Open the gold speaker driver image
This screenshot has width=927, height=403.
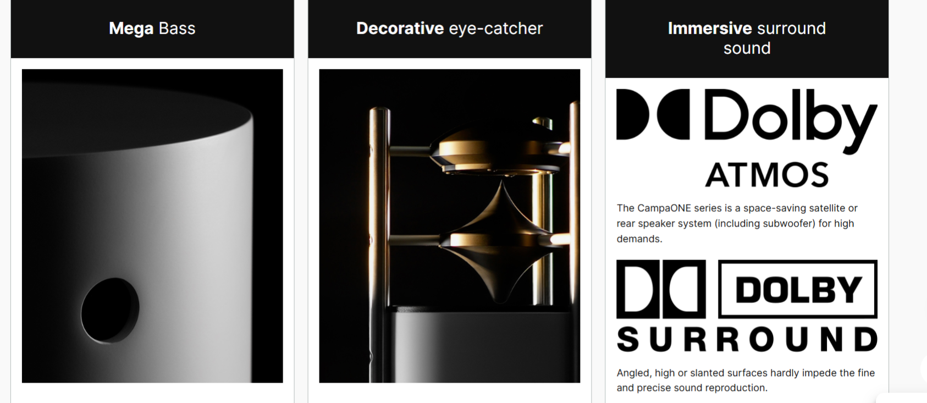[x=450, y=226]
